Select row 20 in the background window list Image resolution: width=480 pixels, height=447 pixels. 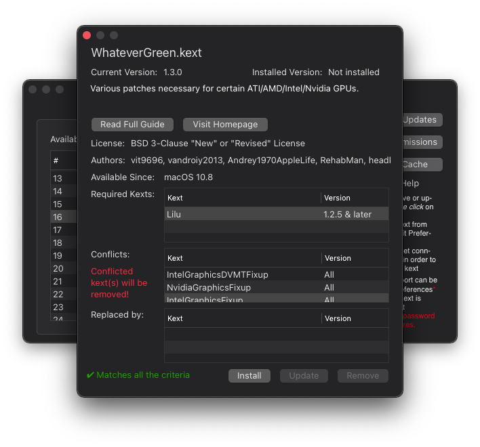click(x=64, y=268)
